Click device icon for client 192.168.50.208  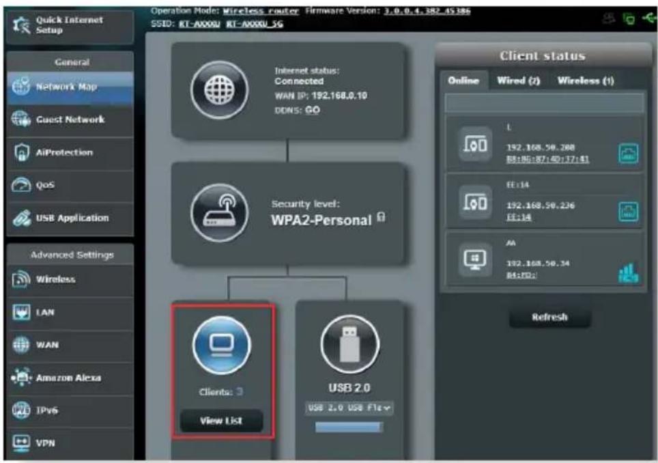(476, 144)
